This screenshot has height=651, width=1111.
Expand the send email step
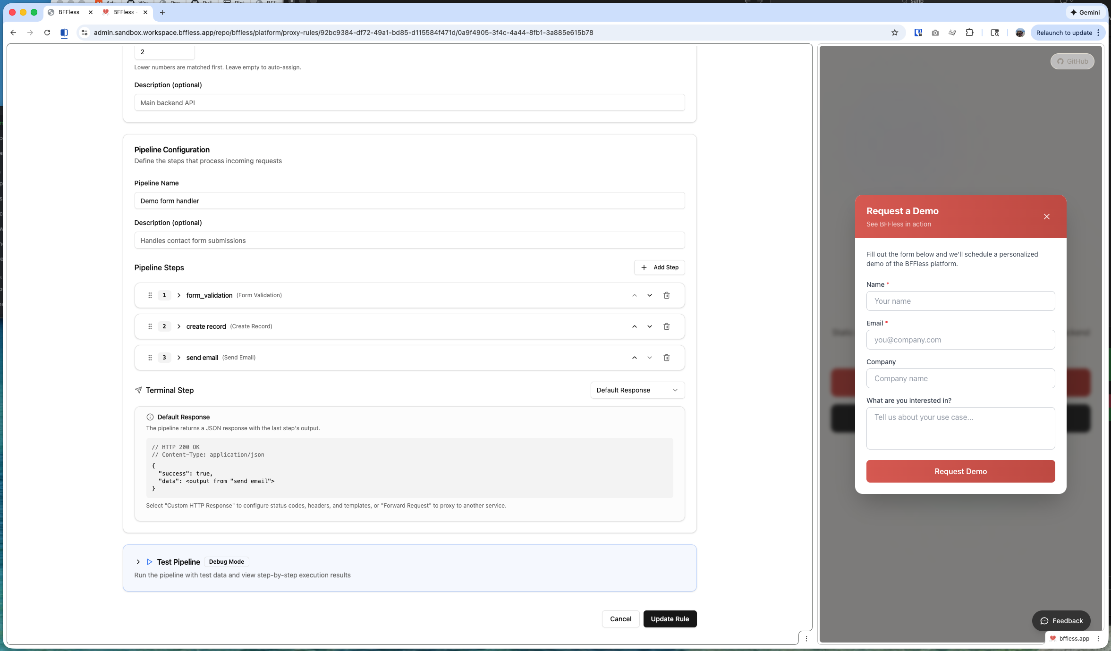click(x=179, y=358)
